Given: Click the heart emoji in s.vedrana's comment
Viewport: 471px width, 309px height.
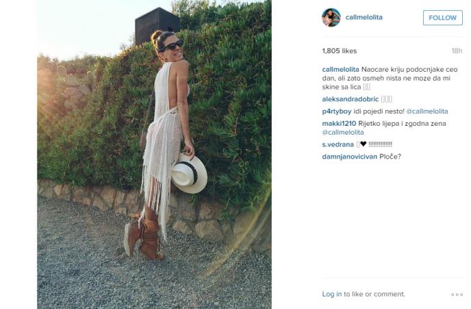Looking at the screenshot, I should click(363, 144).
